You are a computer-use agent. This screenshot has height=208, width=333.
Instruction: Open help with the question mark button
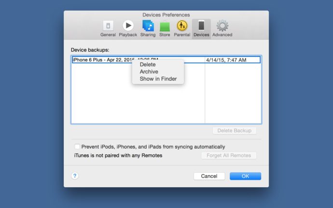pyautogui.click(x=75, y=176)
